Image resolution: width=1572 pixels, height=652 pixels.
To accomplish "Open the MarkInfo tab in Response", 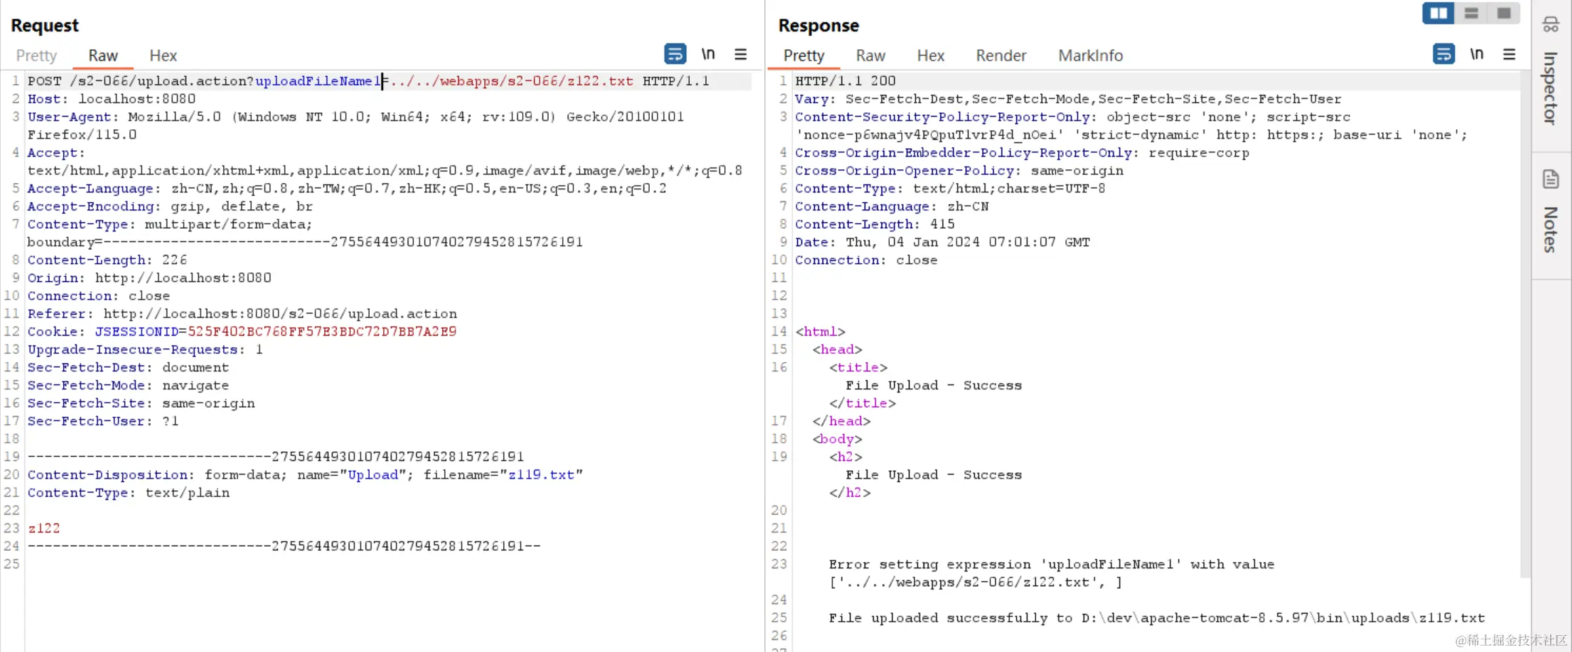I will [1091, 55].
